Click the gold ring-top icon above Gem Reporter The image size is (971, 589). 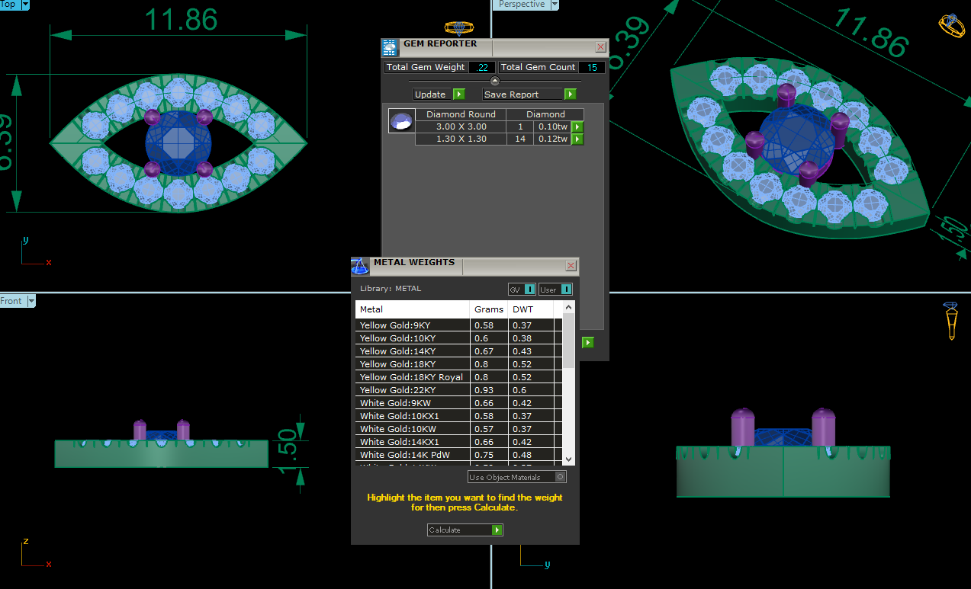pos(458,28)
